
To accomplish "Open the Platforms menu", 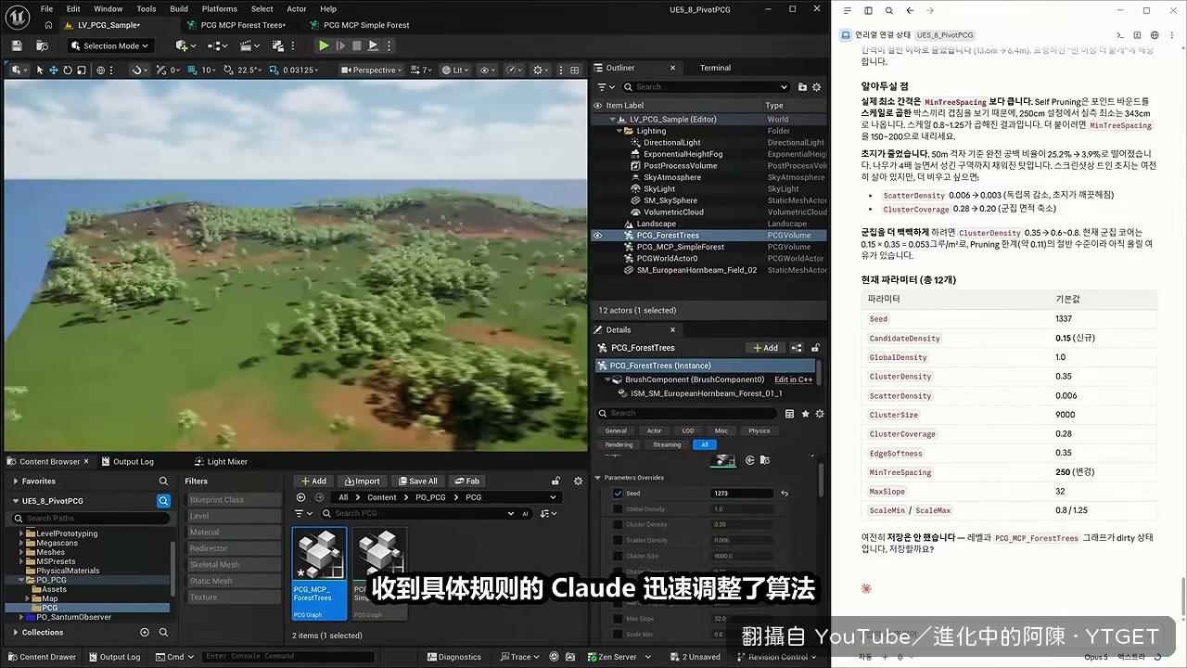I will [220, 8].
